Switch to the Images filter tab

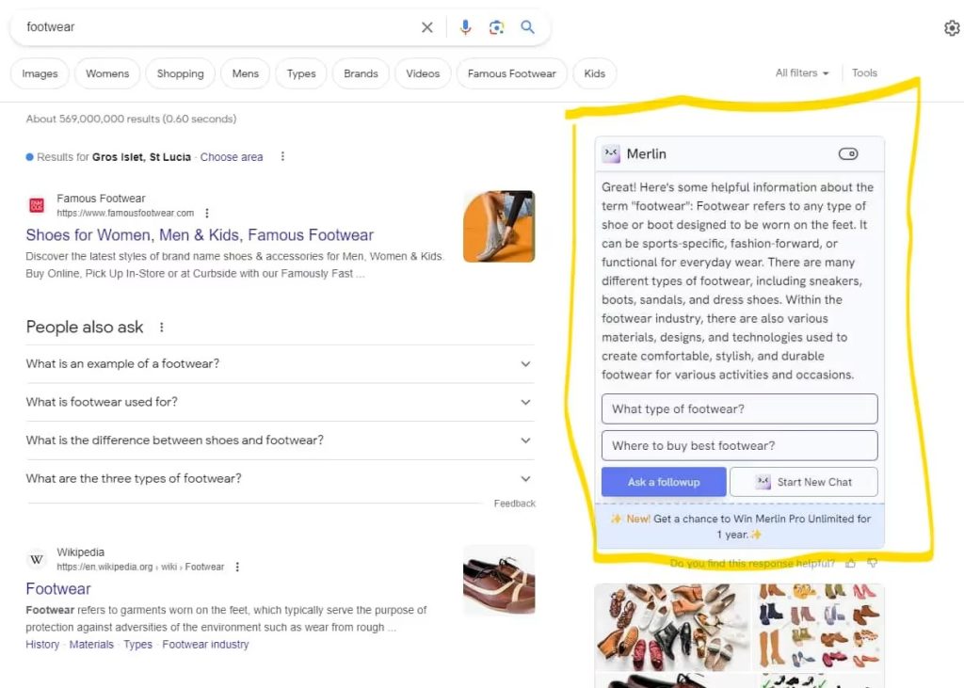point(40,73)
